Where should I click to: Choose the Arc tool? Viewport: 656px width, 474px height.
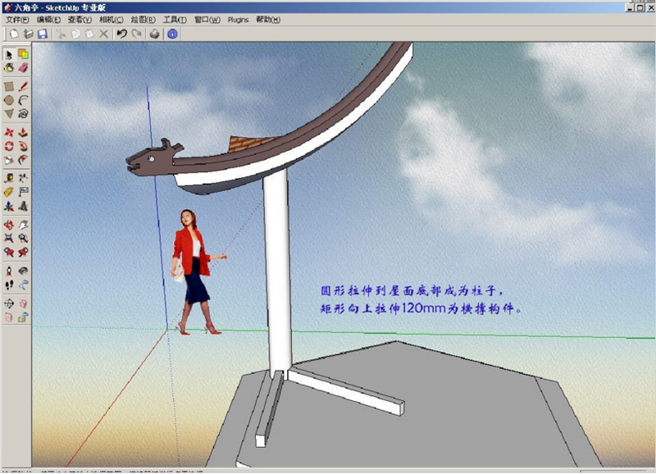tap(23, 100)
